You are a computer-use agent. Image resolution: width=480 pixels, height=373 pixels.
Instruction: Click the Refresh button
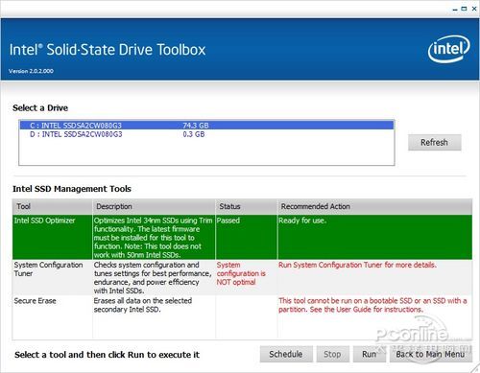[x=434, y=142]
